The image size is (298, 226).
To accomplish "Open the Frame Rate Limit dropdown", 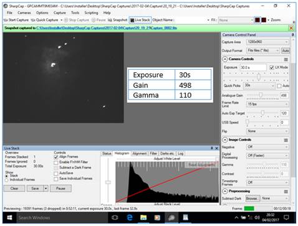I will [267, 104].
